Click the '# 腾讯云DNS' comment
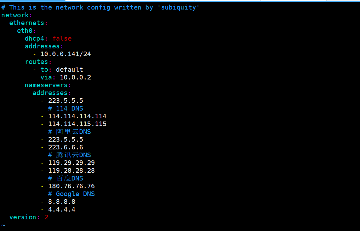This screenshot has width=360, height=231. point(69,155)
